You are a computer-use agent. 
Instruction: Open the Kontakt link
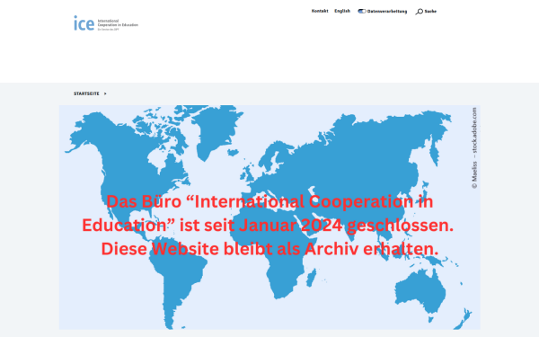pyautogui.click(x=320, y=11)
